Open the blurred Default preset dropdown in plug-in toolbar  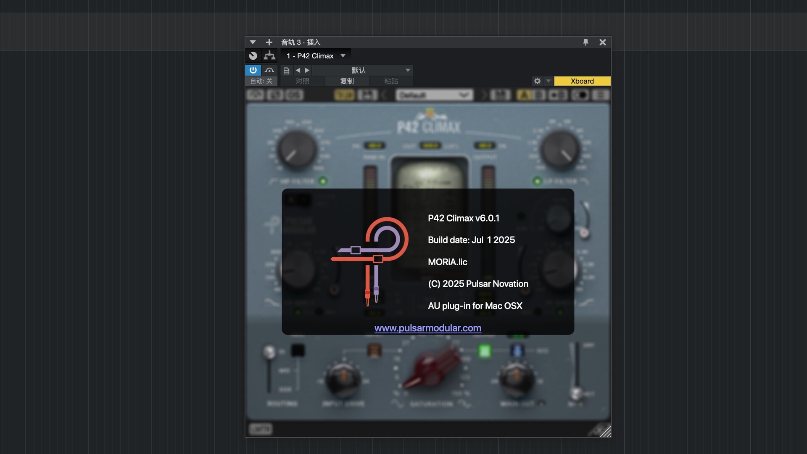434,95
